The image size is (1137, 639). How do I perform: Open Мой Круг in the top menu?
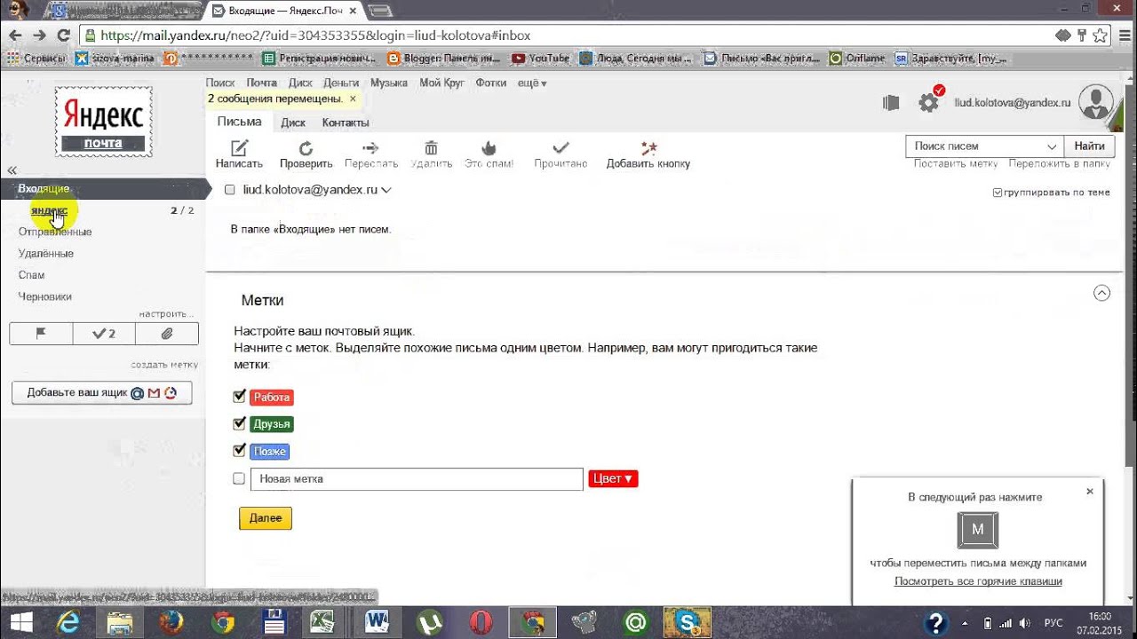[441, 83]
